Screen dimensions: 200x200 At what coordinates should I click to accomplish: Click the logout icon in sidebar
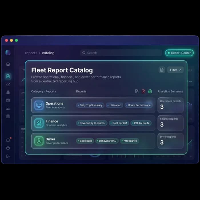pyautogui.click(x=8, y=156)
